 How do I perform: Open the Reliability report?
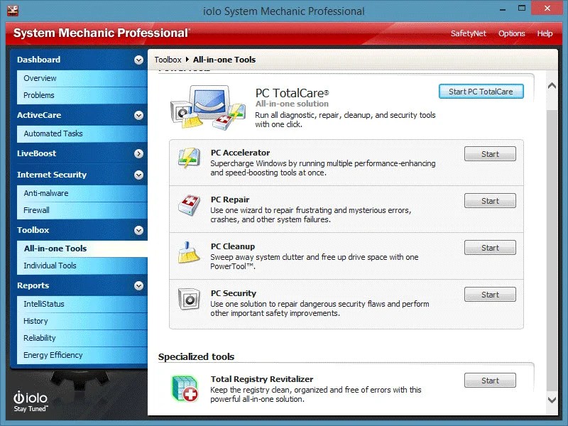82,338
